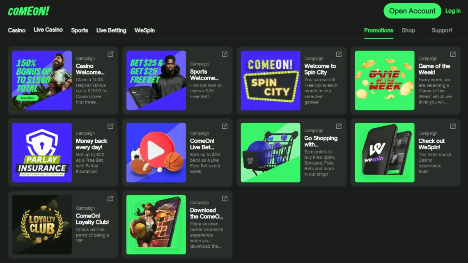This screenshot has width=468, height=263.
Task: Open the Bet $25 free bet thumbnail
Action: [x=156, y=80]
